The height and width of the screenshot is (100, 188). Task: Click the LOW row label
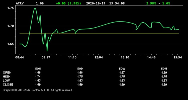pos(6,80)
